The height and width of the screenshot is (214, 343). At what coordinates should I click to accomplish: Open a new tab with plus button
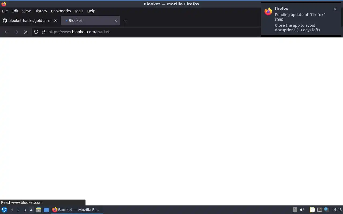[x=126, y=21]
